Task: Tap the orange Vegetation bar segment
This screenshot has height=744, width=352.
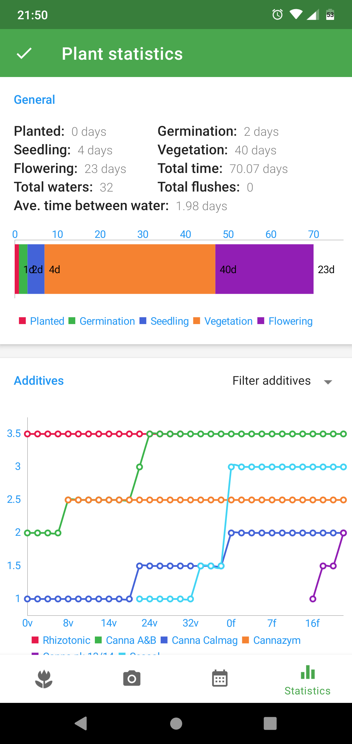Action: (130, 269)
